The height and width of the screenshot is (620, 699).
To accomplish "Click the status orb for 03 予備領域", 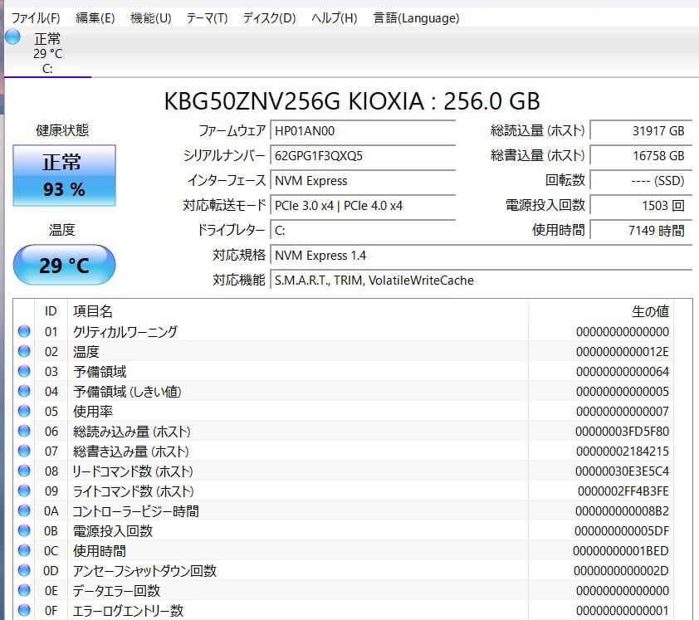I will [24, 371].
